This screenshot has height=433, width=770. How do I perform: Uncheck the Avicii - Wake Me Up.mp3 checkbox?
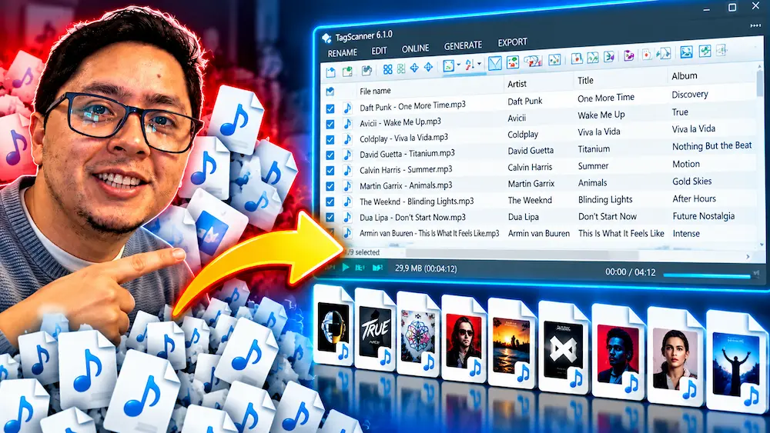coord(330,125)
